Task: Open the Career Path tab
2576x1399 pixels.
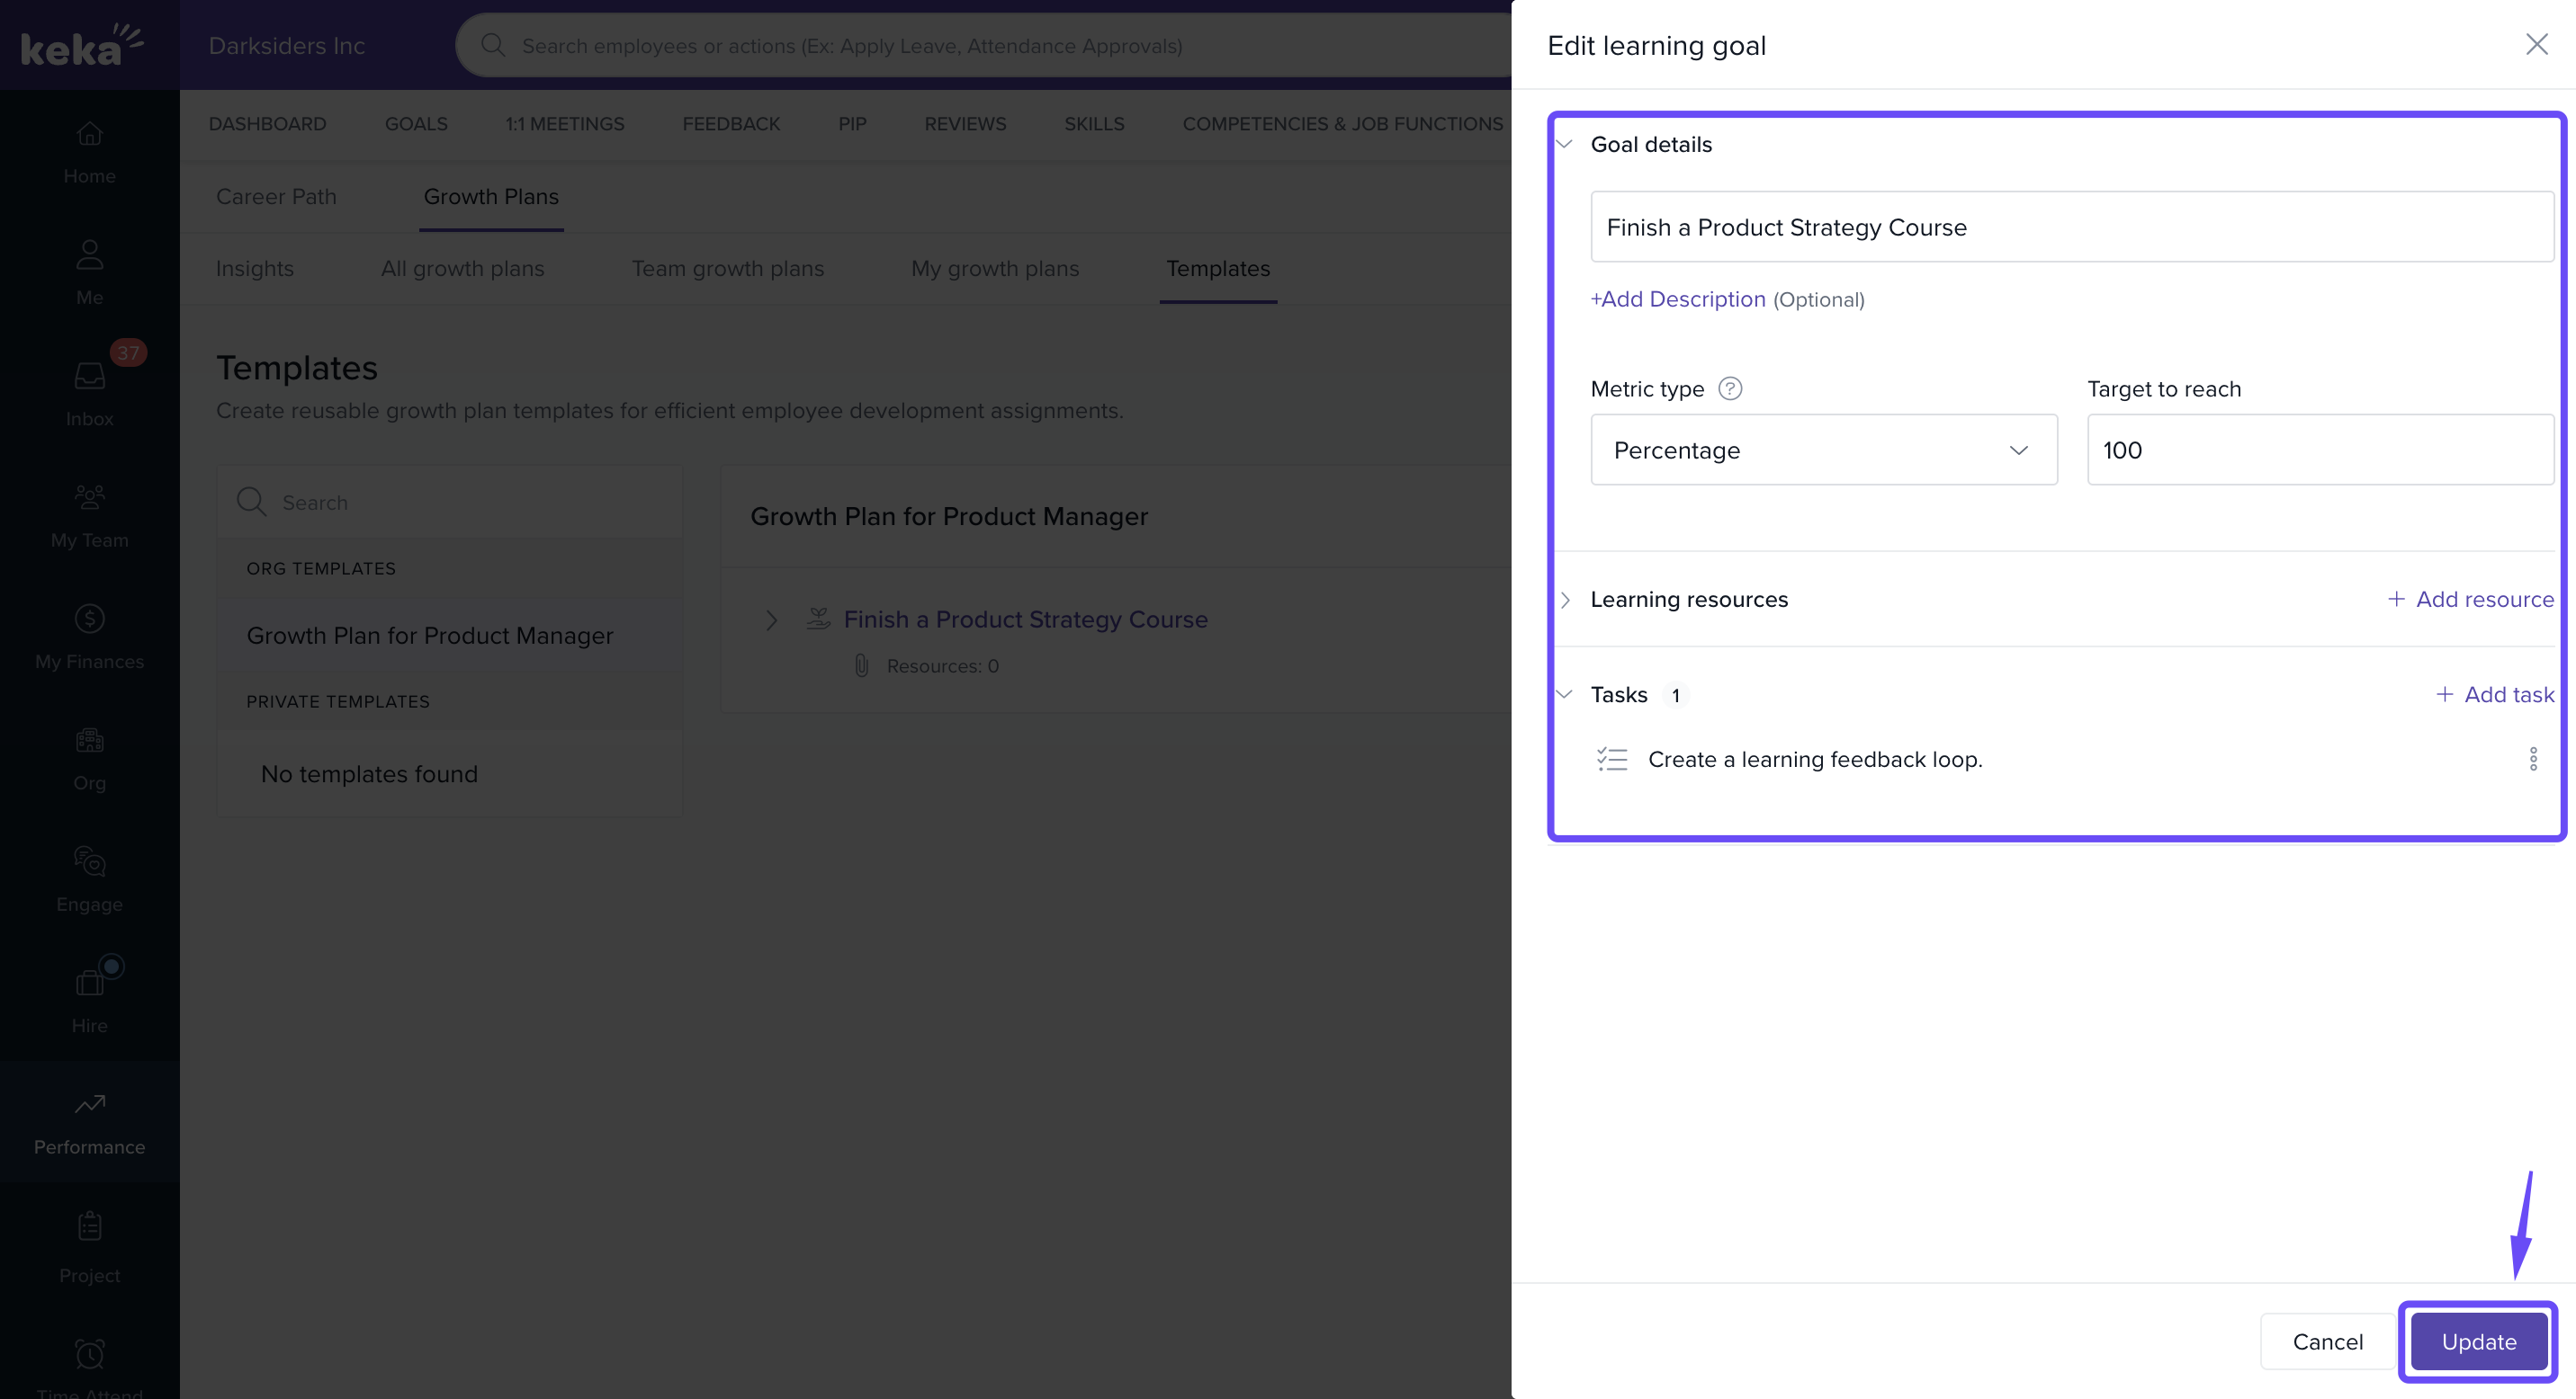Action: [x=276, y=197]
